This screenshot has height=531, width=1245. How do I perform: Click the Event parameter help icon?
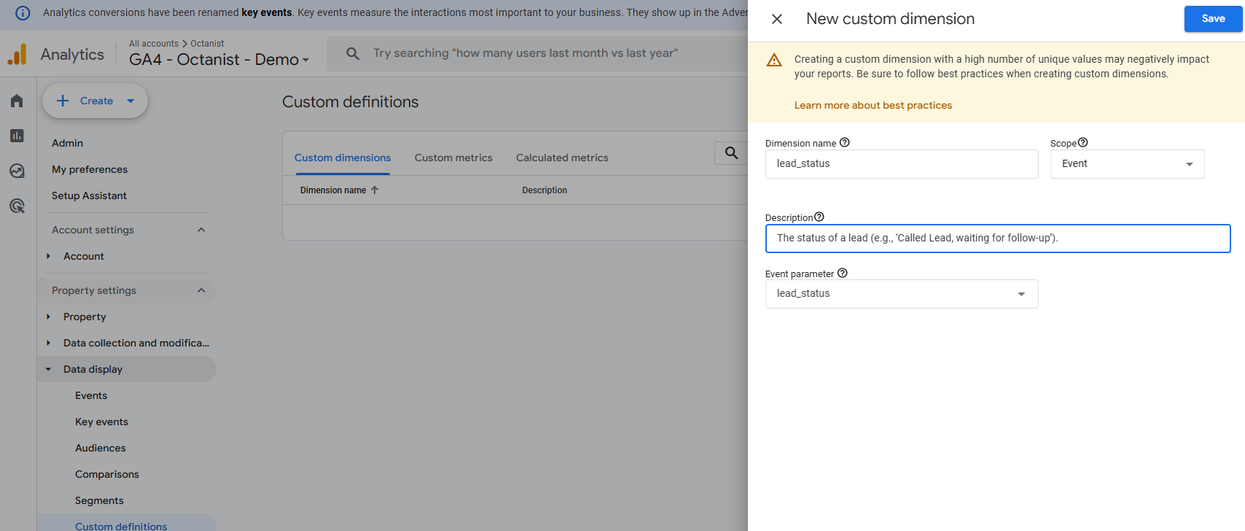tap(842, 274)
